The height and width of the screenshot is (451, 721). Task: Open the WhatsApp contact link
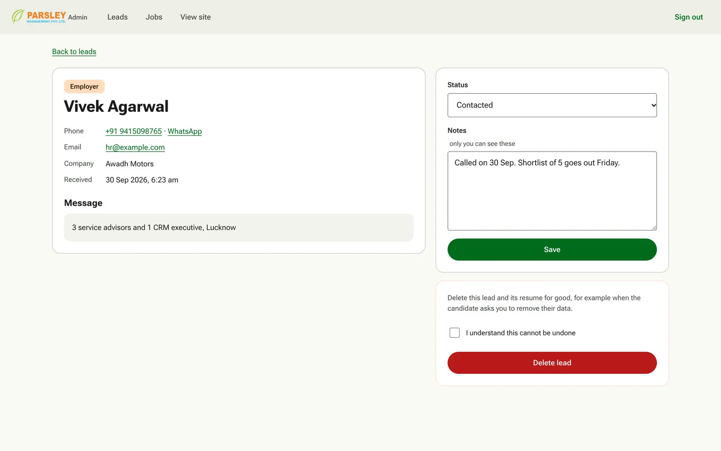(185, 131)
